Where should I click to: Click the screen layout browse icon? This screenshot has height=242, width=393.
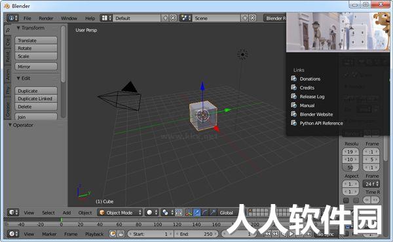tap(106, 18)
